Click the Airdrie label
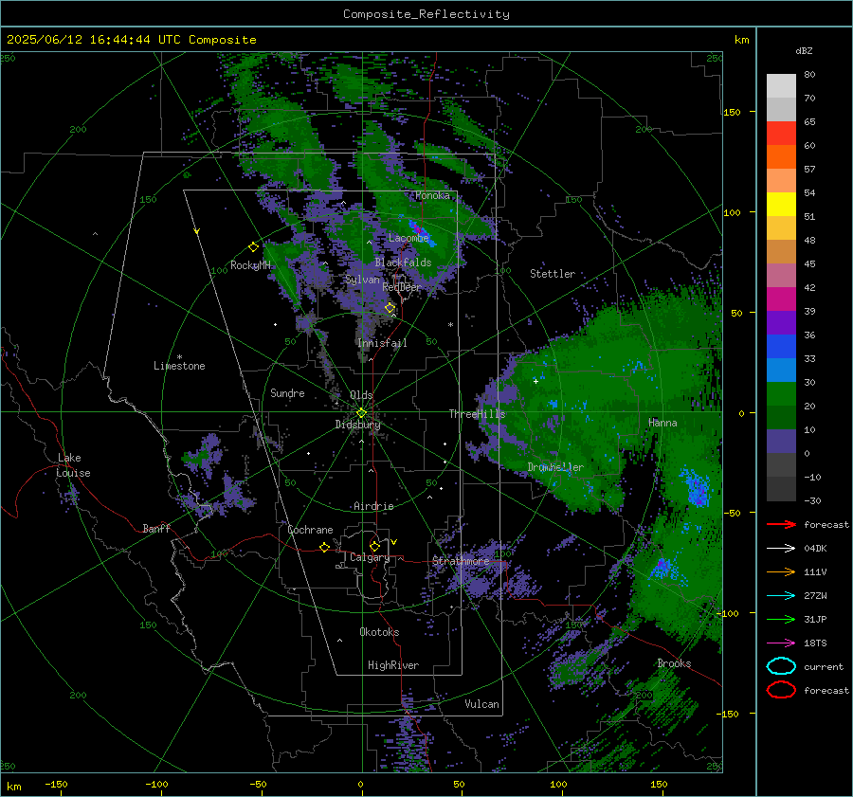This screenshot has height=797, width=853. (373, 506)
